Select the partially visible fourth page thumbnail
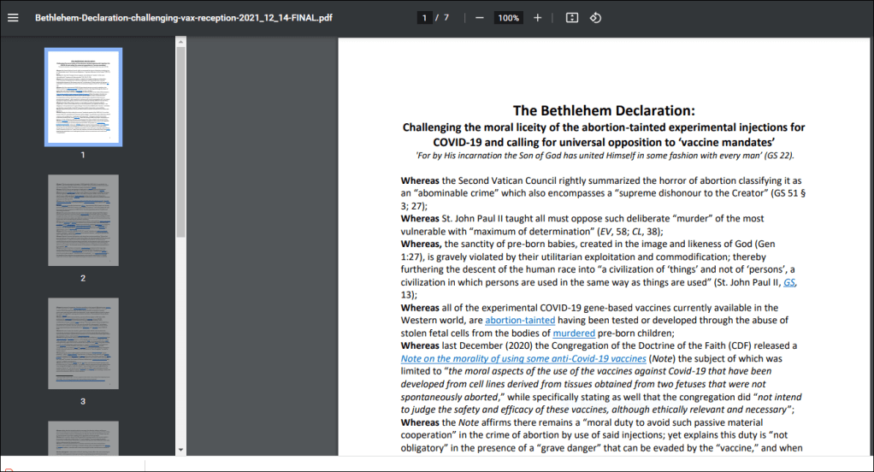874x472 pixels. click(x=83, y=438)
